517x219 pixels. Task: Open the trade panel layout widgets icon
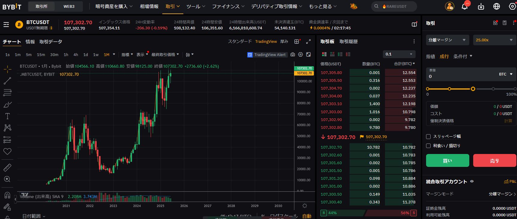click(x=495, y=23)
